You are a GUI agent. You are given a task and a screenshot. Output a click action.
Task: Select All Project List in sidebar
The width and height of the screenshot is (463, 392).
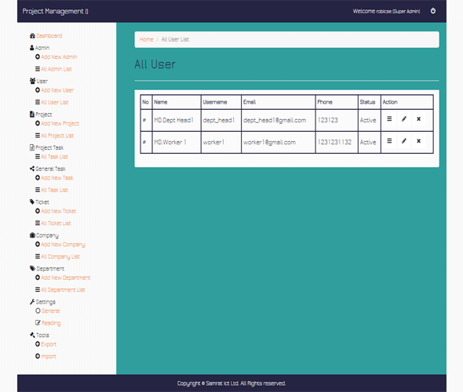pos(57,136)
